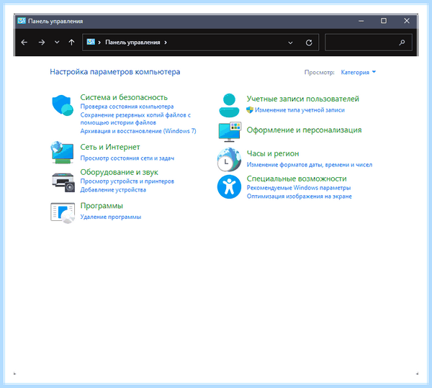Image resolution: width=432 pixels, height=388 pixels.
Task: Go back with the left arrow
Action: click(24, 42)
